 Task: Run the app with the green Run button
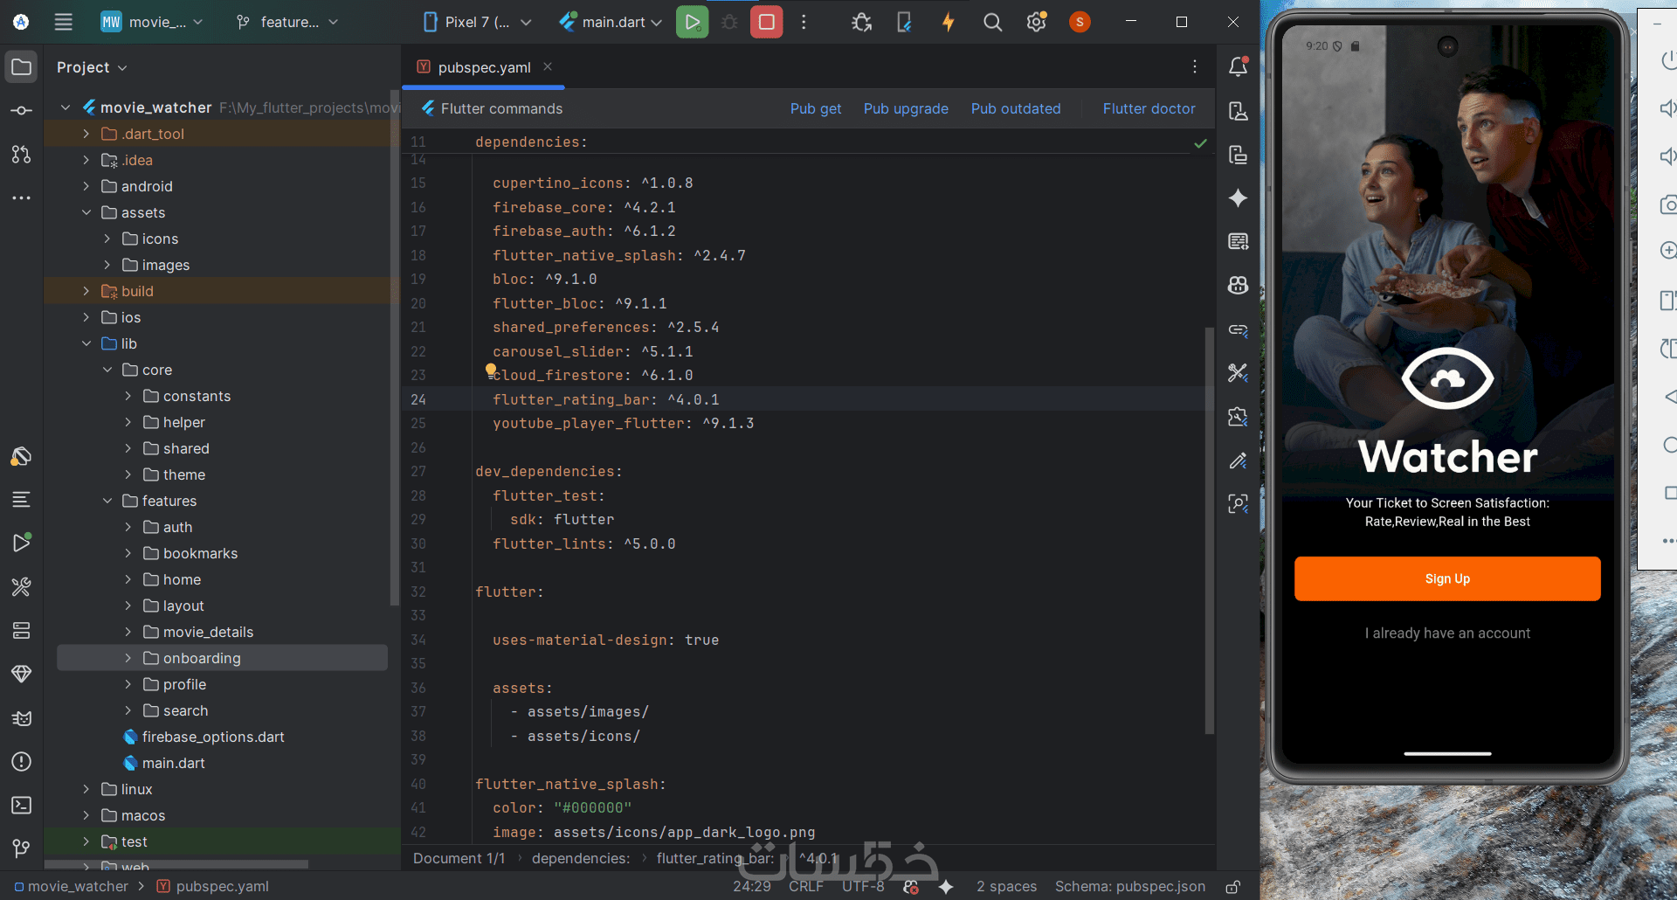click(x=692, y=22)
